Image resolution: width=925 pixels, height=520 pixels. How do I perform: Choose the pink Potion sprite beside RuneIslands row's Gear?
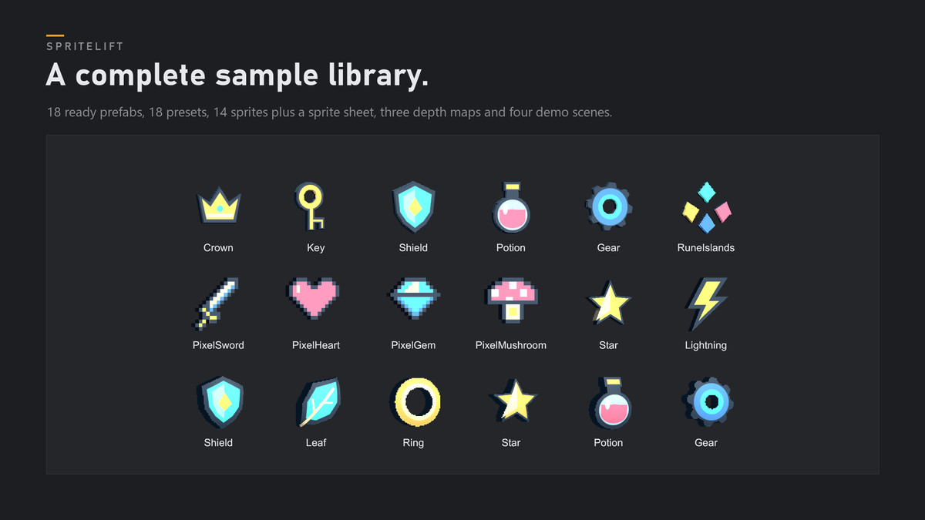pos(511,208)
